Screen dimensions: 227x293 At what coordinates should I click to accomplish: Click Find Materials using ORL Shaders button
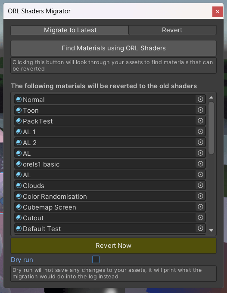point(113,48)
